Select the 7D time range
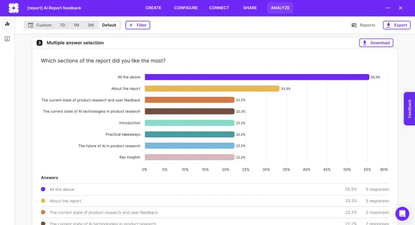 (62, 25)
